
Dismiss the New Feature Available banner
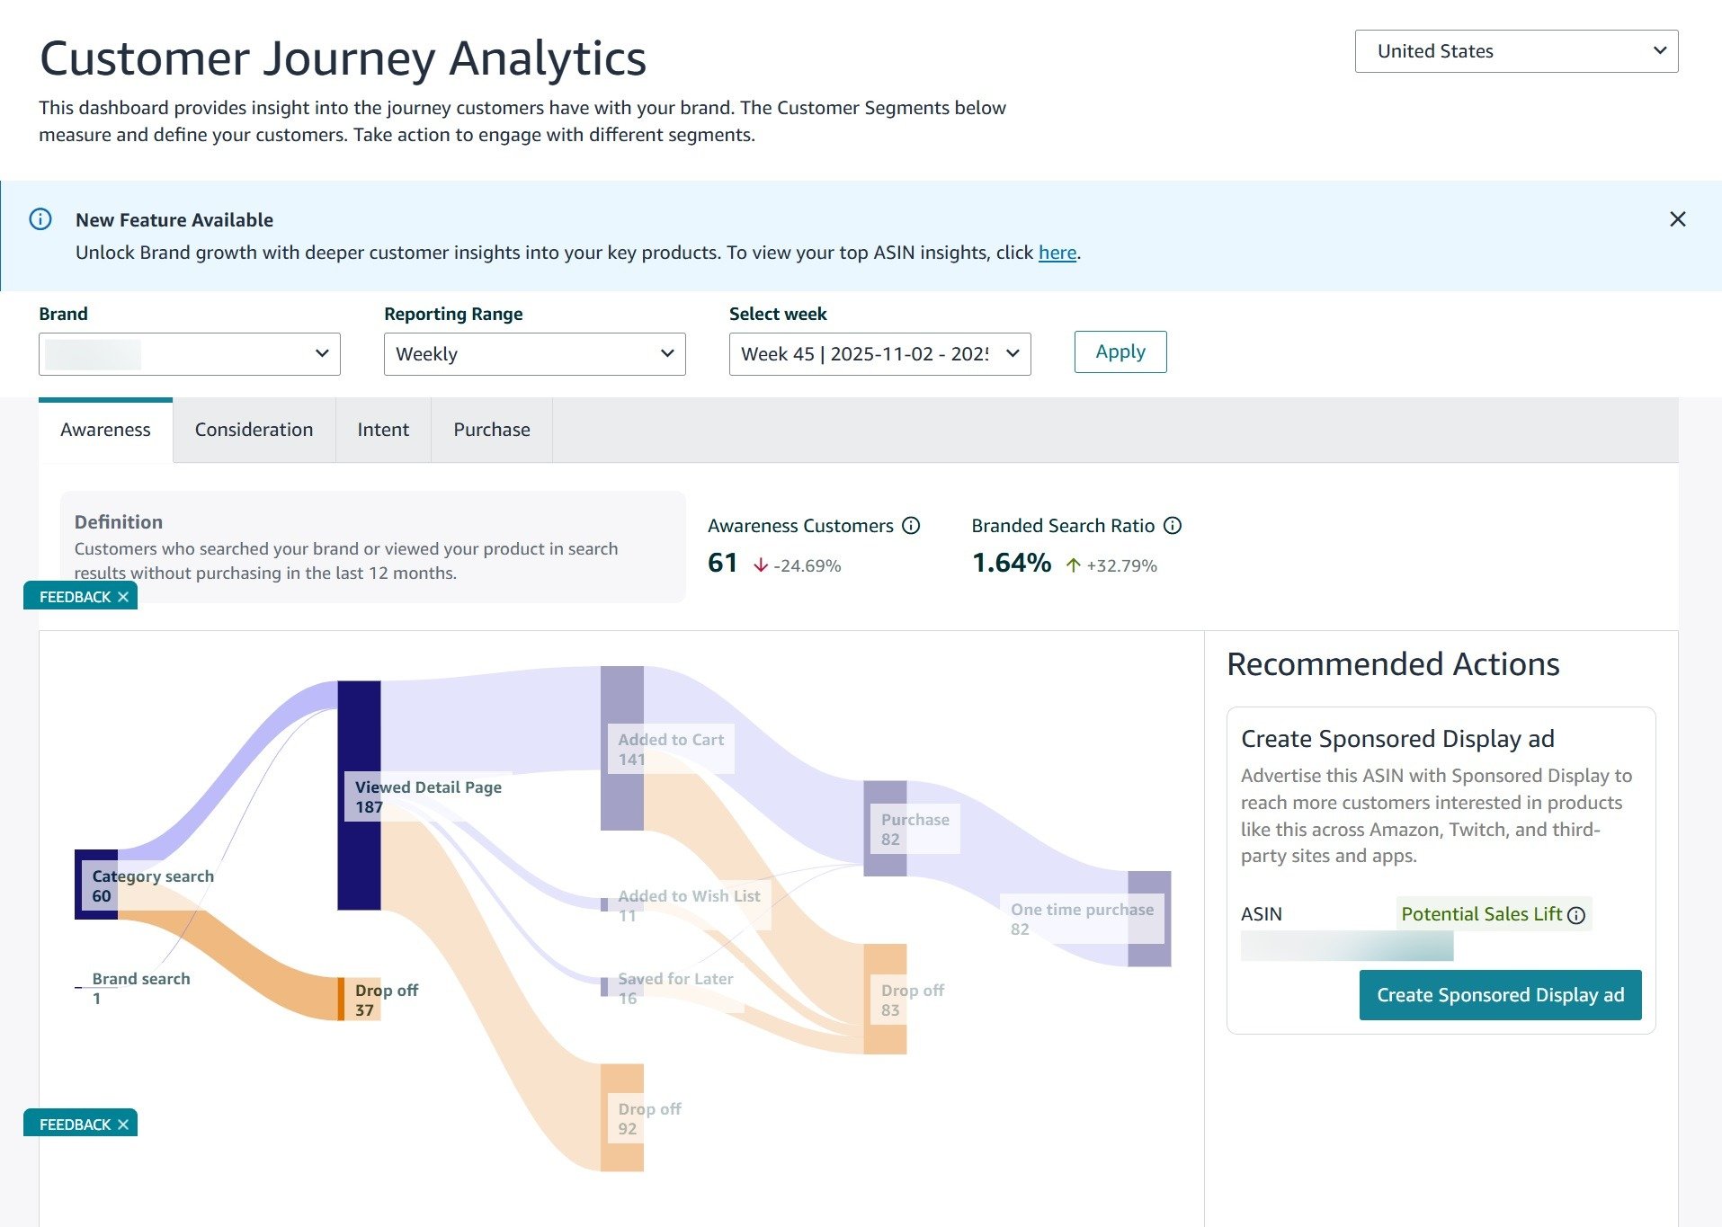click(x=1677, y=219)
